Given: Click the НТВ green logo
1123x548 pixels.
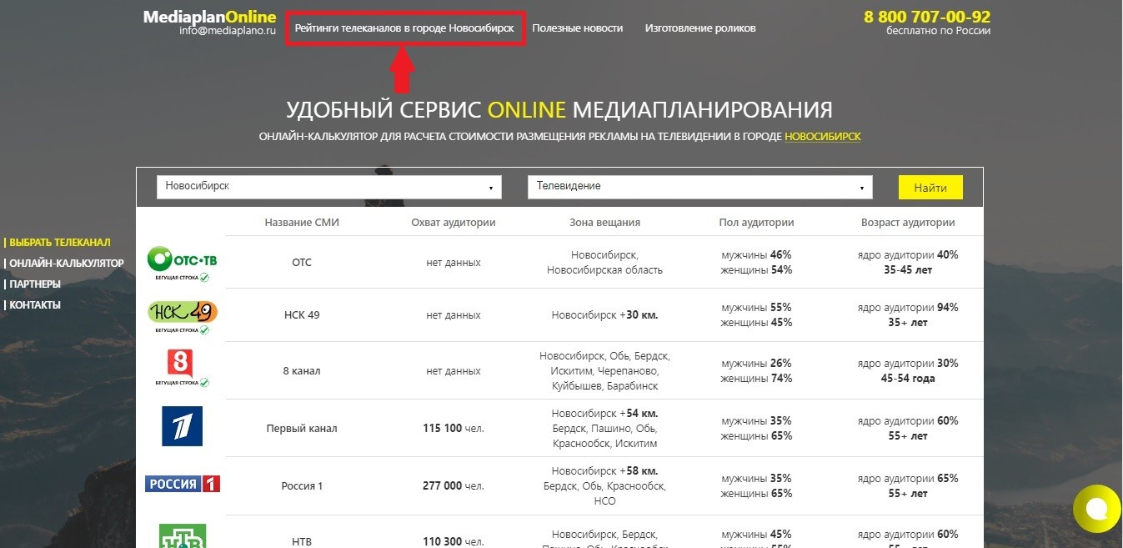Looking at the screenshot, I should coord(182,535).
